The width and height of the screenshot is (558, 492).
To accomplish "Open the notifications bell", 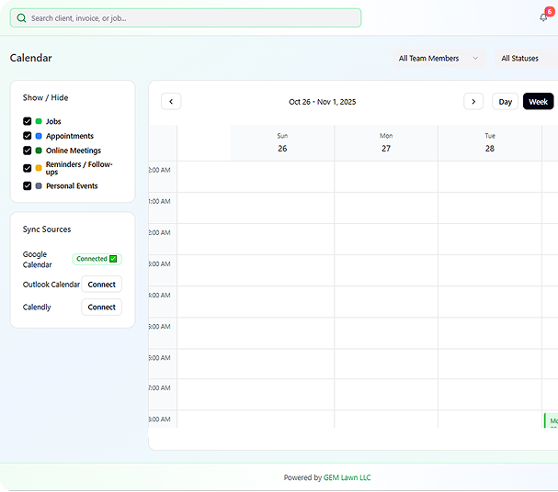I will (x=543, y=17).
